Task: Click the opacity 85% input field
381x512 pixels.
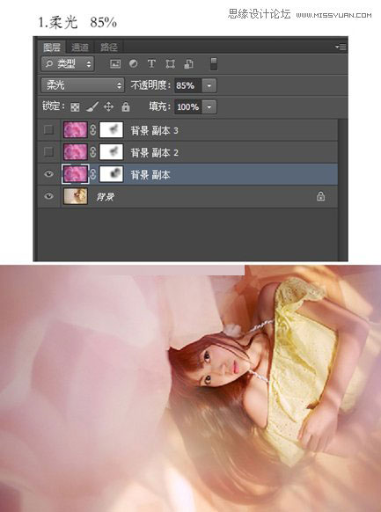Action: [x=188, y=85]
